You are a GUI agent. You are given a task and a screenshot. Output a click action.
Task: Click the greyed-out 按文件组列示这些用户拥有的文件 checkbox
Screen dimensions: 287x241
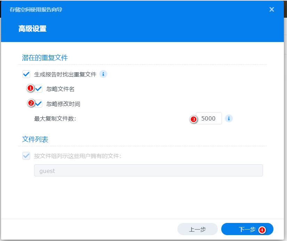26,156
